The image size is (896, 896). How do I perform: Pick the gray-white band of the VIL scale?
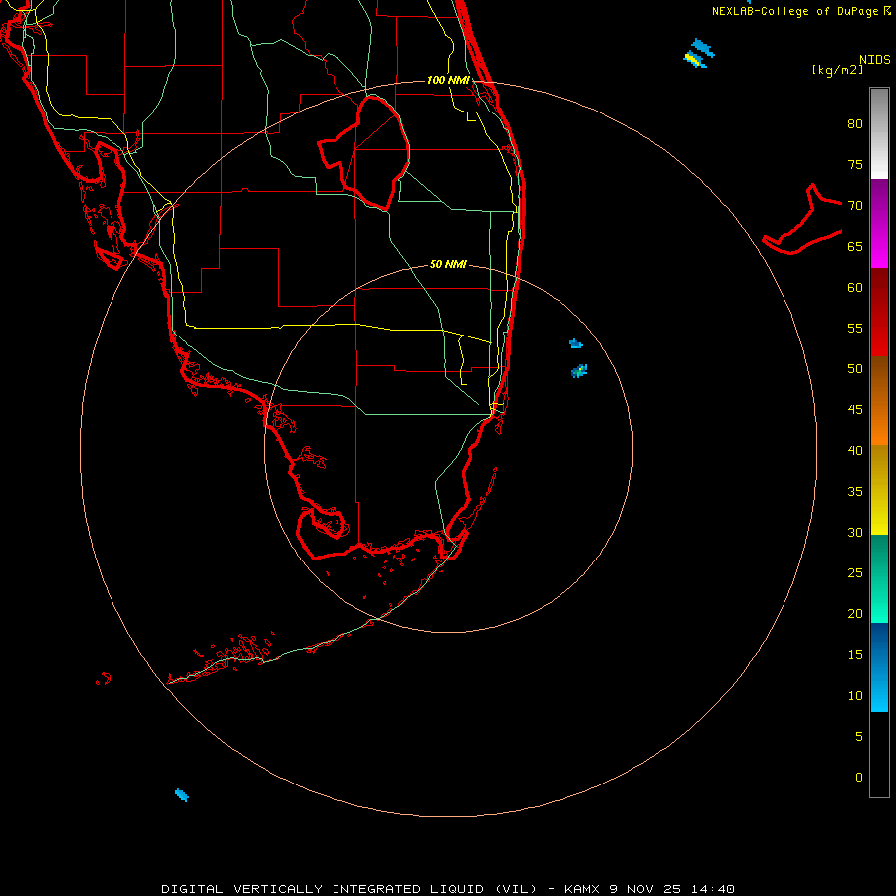[x=879, y=133]
